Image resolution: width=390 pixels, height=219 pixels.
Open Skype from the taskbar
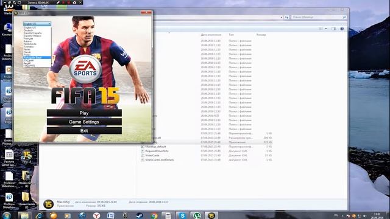[x=182, y=215]
